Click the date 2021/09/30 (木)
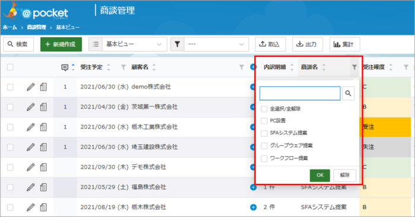The image size is (415, 217). point(104,167)
